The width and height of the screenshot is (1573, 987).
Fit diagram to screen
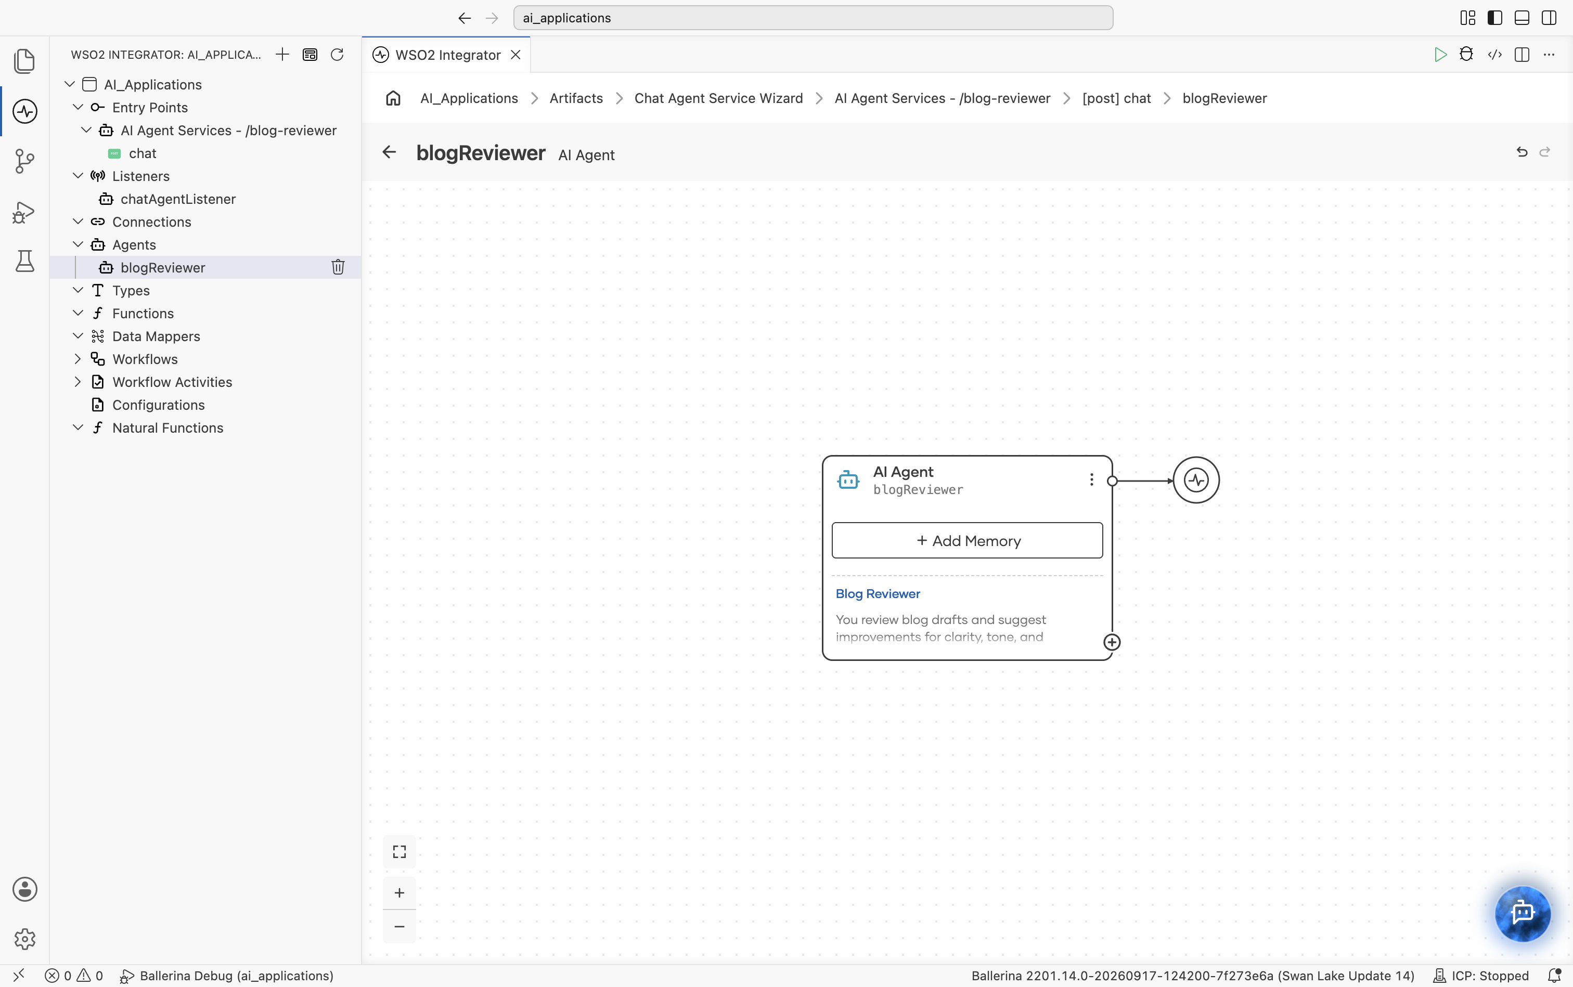(x=399, y=851)
